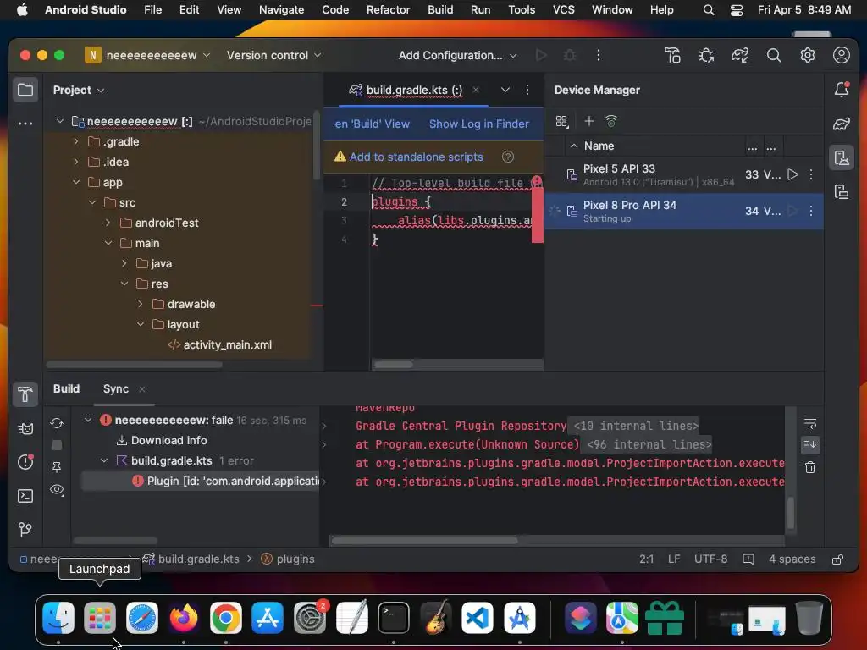The width and height of the screenshot is (867, 650).
Task: Expand the androidTest folder
Action: click(108, 223)
